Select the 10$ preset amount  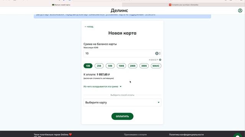click(88, 66)
